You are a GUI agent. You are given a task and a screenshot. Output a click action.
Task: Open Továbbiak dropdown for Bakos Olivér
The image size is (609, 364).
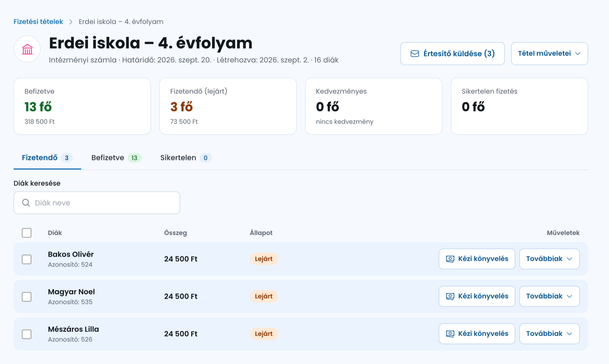click(x=549, y=259)
